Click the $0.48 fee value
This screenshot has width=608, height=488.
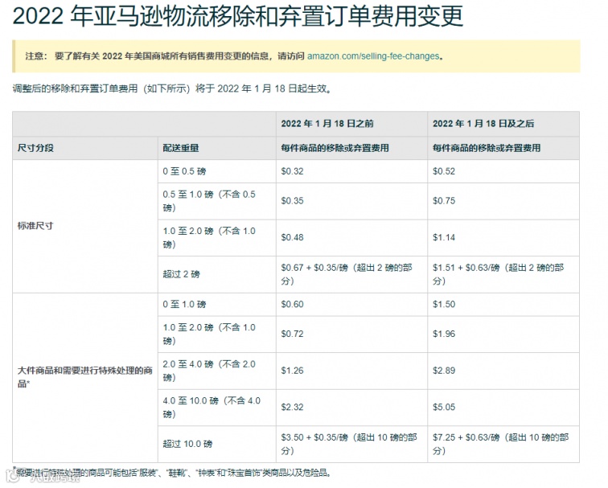tap(292, 238)
